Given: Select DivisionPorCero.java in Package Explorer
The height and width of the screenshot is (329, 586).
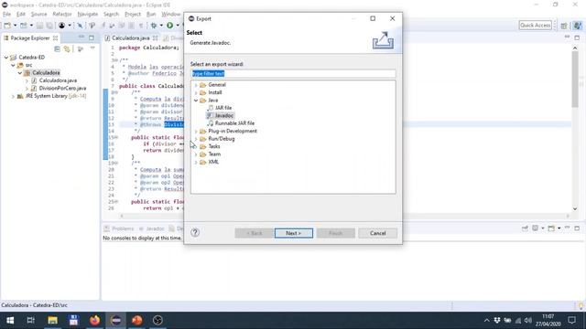Looking at the screenshot, I should point(62,89).
